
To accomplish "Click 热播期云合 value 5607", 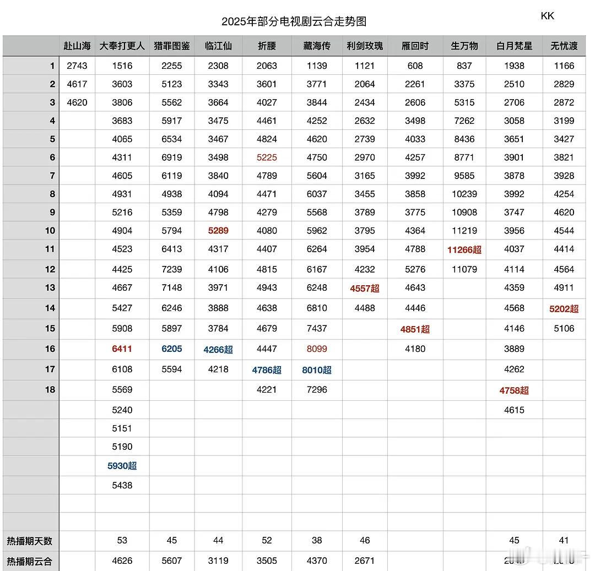I will click(171, 561).
